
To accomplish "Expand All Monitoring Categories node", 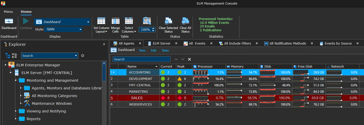I will pyautogui.click(x=21, y=96).
